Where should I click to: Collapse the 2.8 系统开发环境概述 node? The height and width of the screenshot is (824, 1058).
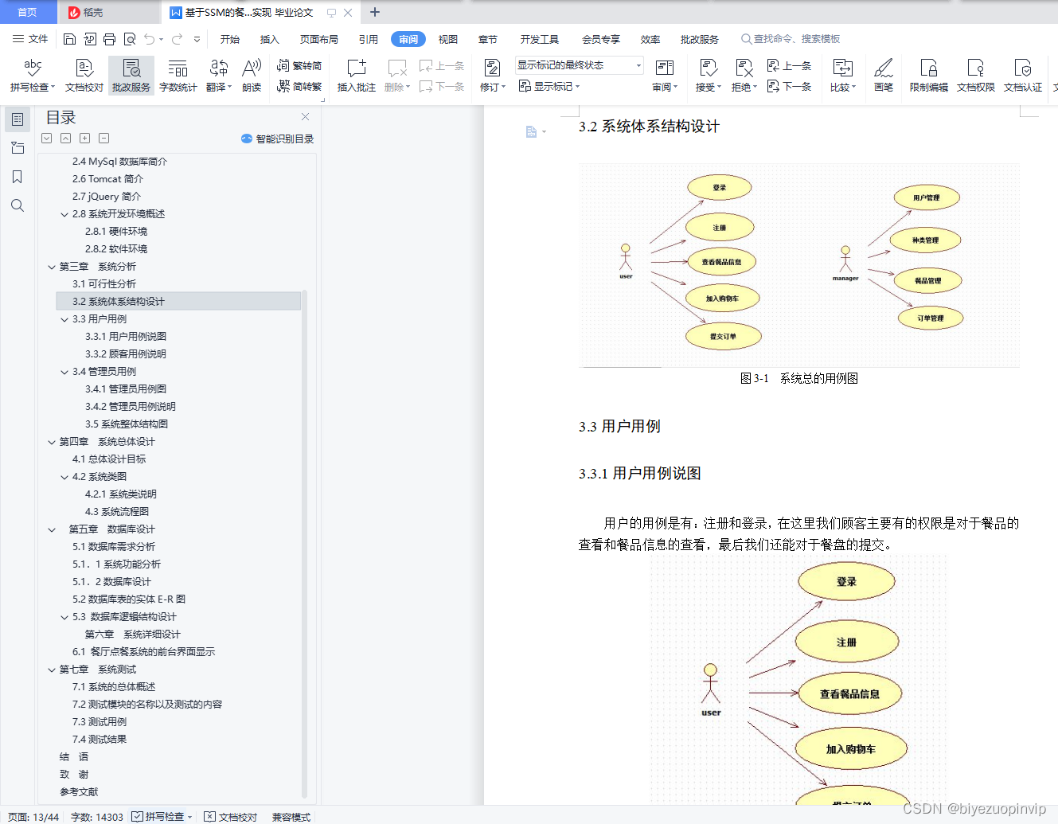point(64,214)
